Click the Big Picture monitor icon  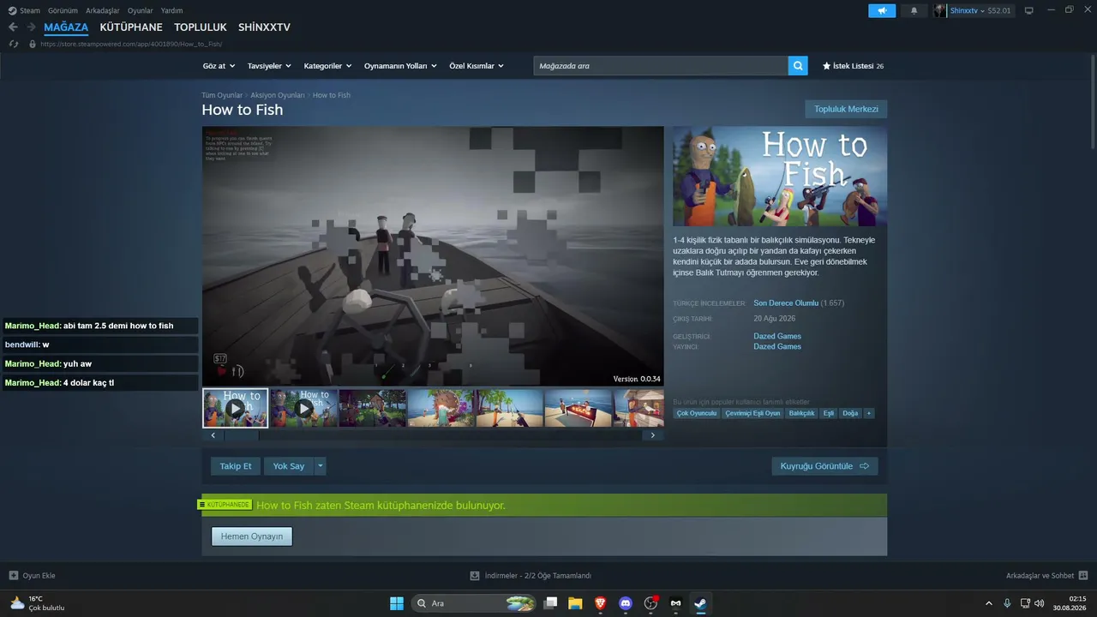1028,10
